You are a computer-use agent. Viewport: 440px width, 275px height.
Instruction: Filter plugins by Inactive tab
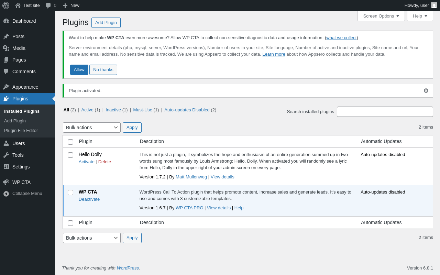coord(113,110)
